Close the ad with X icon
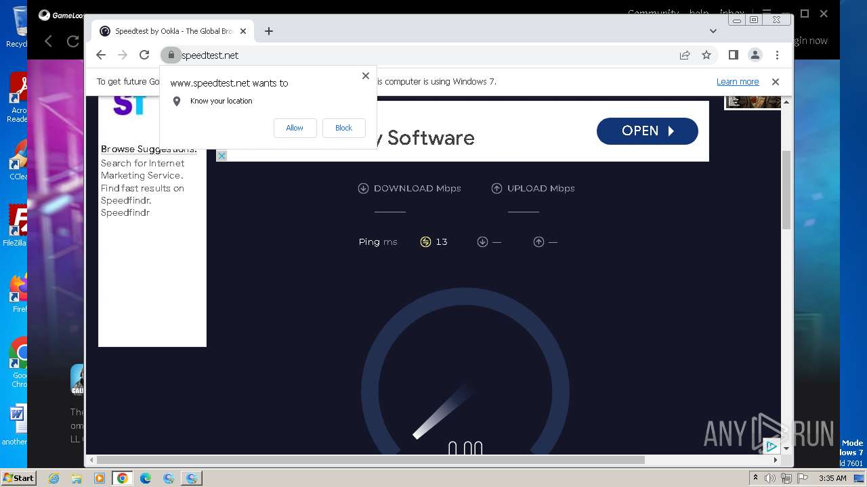This screenshot has height=487, width=867. point(221,156)
